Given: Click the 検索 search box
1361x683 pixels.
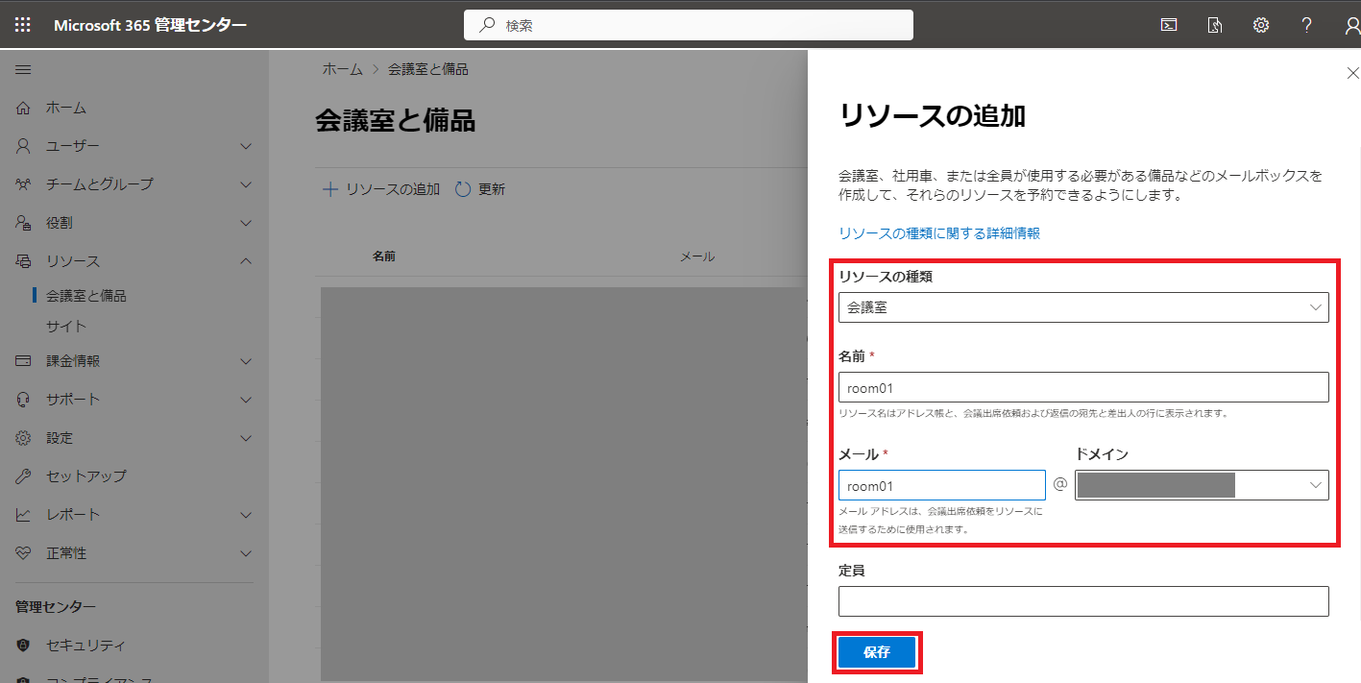Looking at the screenshot, I should [x=689, y=26].
